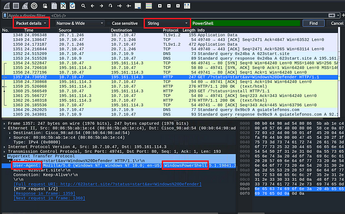
Task: Select packet 1352 DNS query 623start.site
Action: tap(170, 54)
